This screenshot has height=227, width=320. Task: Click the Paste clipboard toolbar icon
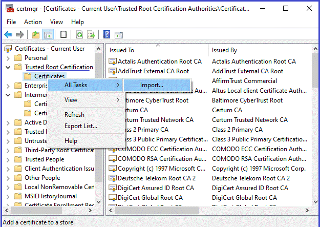pyautogui.click(x=63, y=34)
